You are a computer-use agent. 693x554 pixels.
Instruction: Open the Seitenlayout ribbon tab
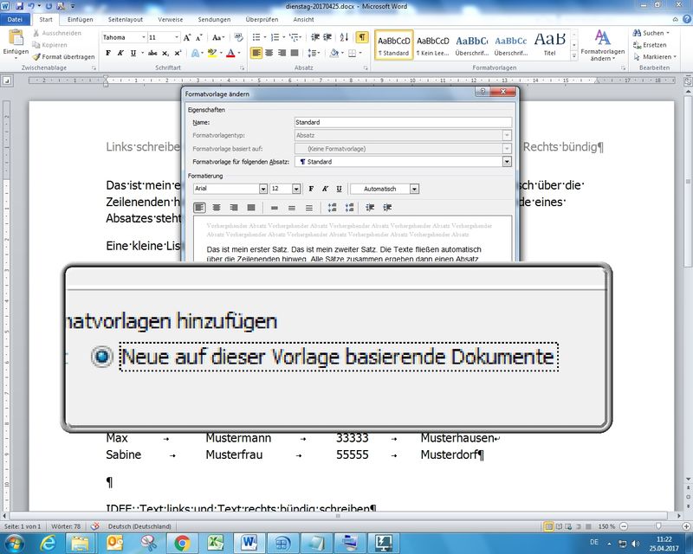point(125,19)
